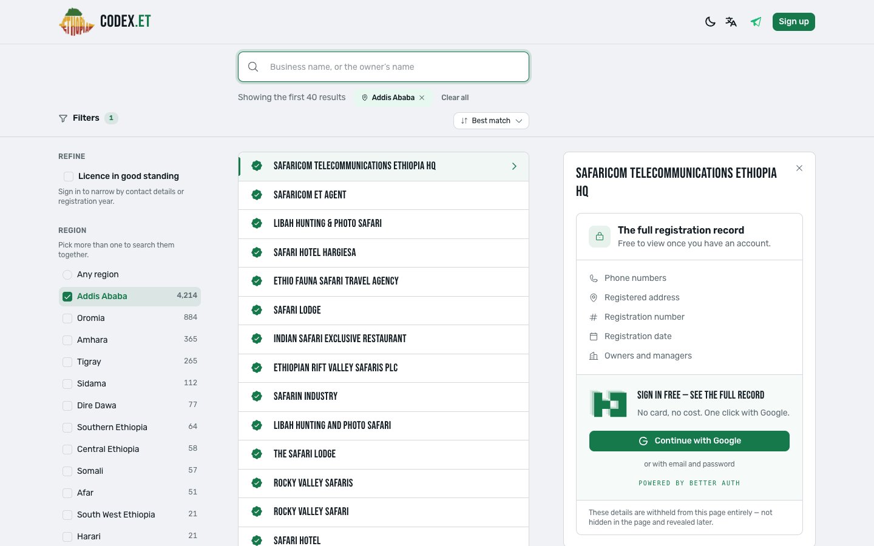
Task: Open the Best match sort dropdown
Action: [491, 121]
